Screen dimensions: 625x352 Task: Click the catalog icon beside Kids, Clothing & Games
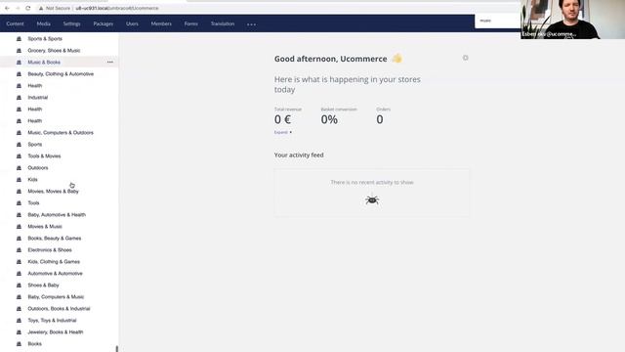click(x=19, y=262)
